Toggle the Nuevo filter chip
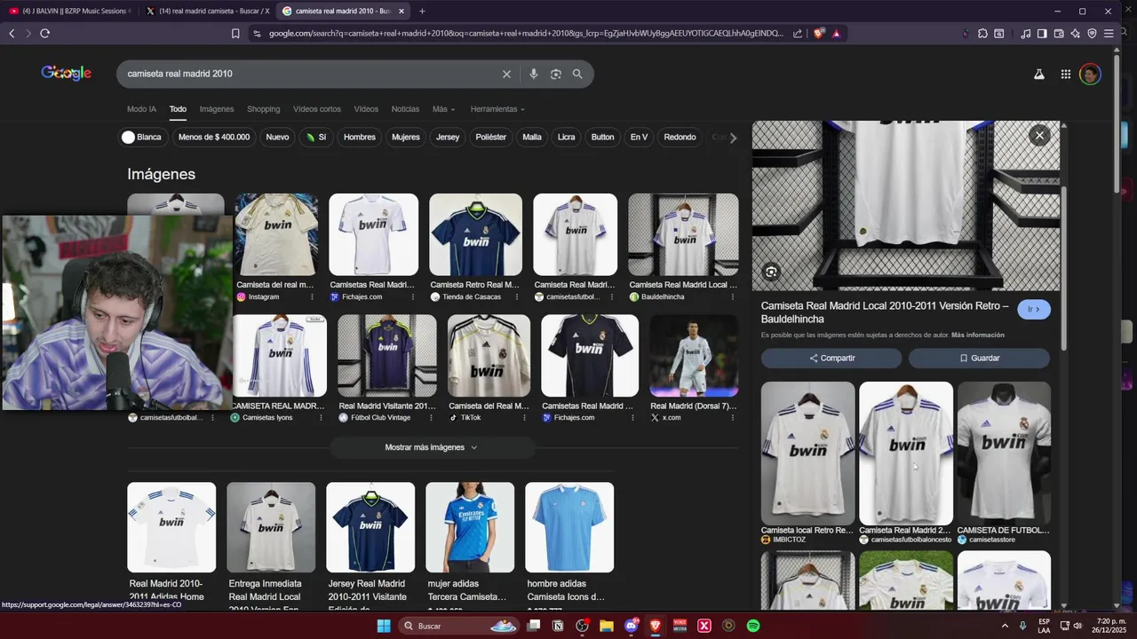Screen dimensions: 1137x639 (277, 137)
